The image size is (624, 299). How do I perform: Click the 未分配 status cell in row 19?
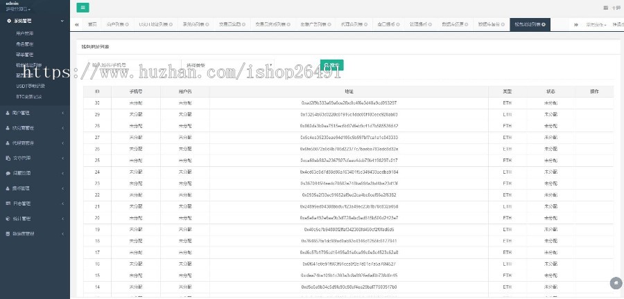point(551,230)
